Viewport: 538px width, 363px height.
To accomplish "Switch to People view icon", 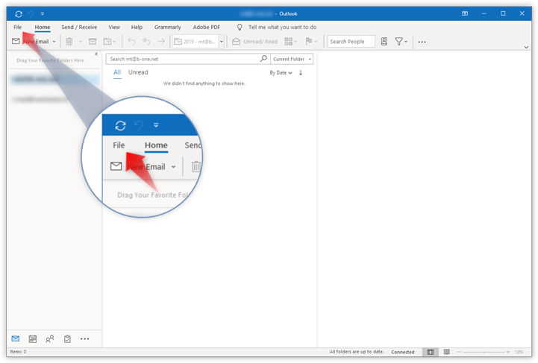I will pos(50,339).
